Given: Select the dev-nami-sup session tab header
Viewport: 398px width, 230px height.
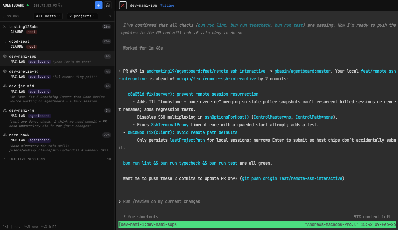Looking at the screenshot, I should (144, 5).
